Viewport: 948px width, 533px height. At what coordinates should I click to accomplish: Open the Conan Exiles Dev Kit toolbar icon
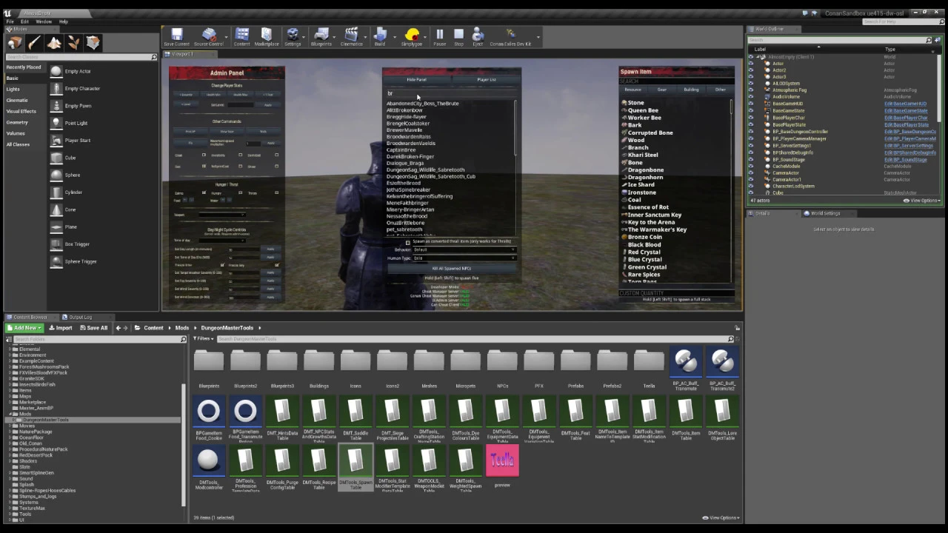tap(511, 36)
